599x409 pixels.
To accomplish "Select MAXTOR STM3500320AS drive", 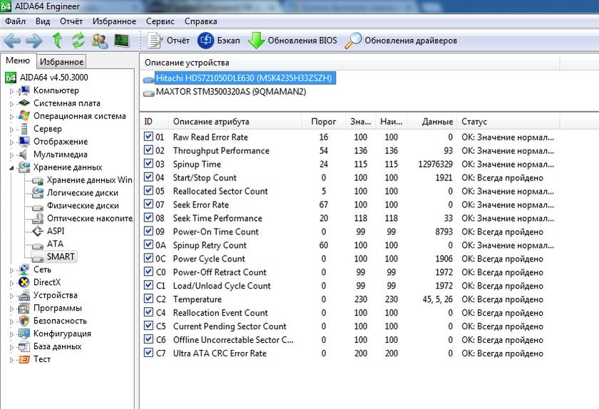I will 231,92.
